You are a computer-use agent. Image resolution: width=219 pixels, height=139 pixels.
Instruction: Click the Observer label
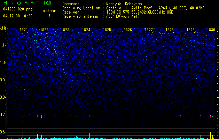pos(71,4)
